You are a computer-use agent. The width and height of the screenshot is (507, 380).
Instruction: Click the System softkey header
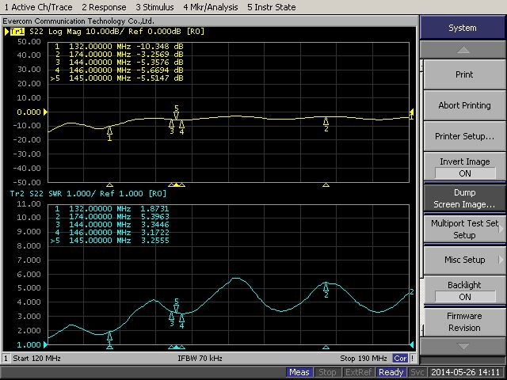463,28
